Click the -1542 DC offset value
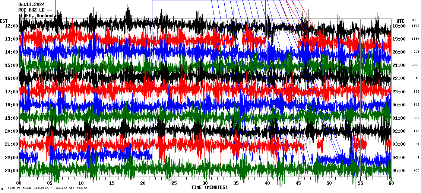This screenshot has width=421, height=193. point(415,26)
